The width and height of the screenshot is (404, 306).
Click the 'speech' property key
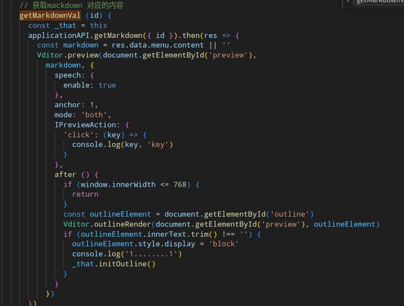point(68,75)
